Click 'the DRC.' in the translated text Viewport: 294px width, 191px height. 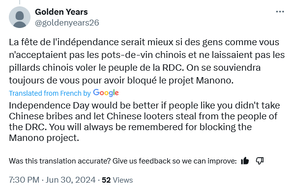28,127
